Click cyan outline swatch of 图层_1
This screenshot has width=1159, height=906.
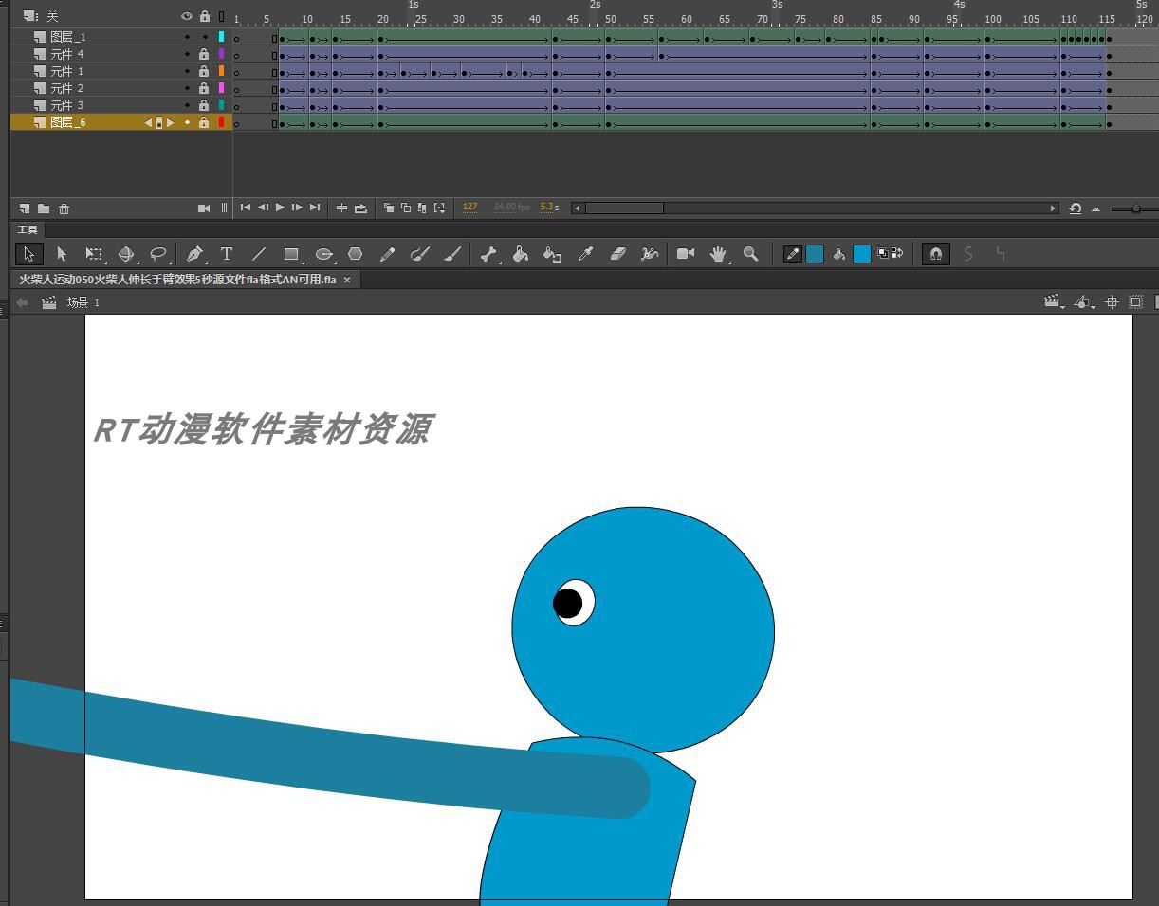[x=222, y=37]
